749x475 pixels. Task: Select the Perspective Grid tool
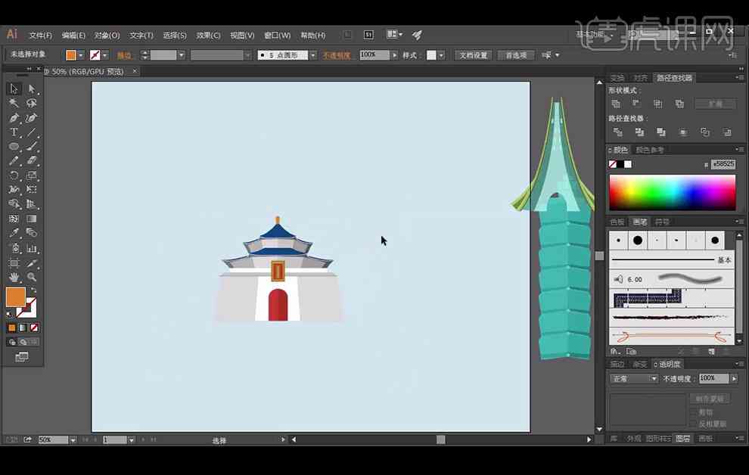pos(32,204)
